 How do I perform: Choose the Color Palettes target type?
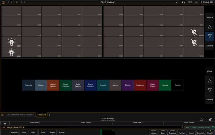(78, 85)
